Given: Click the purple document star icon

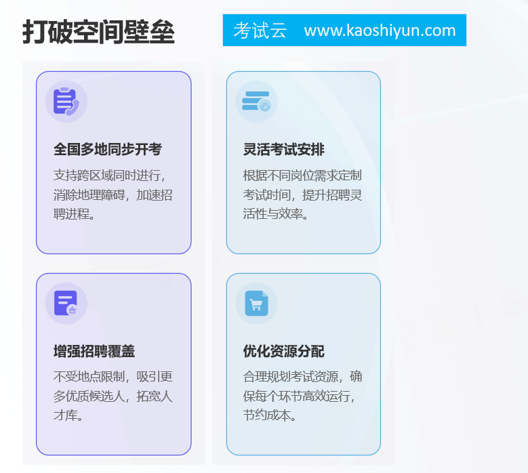Looking at the screenshot, I should (66, 303).
